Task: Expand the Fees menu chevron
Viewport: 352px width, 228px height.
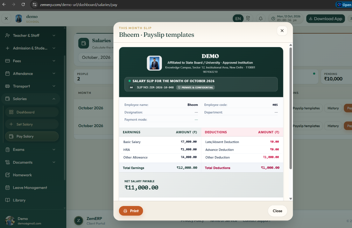Action: [x=54, y=61]
